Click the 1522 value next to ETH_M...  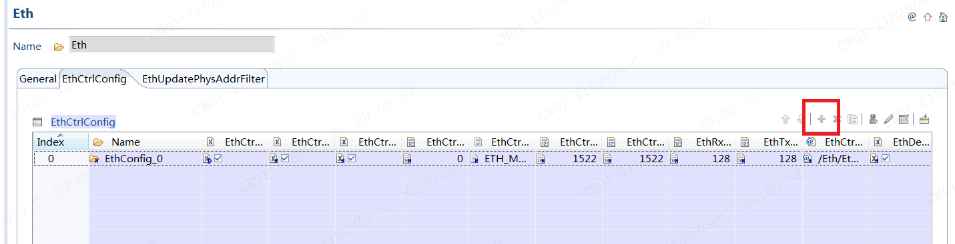click(569, 159)
